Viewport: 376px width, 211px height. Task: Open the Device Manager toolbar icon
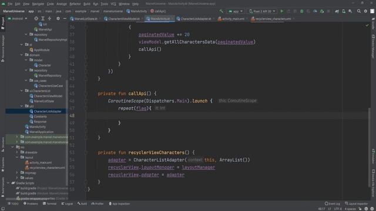344,11
